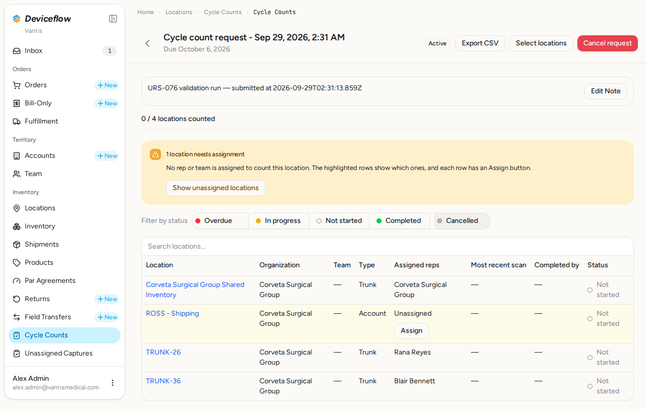This screenshot has height=409, width=646.
Task: Open the TRUNK-26 location link
Action: 163,353
